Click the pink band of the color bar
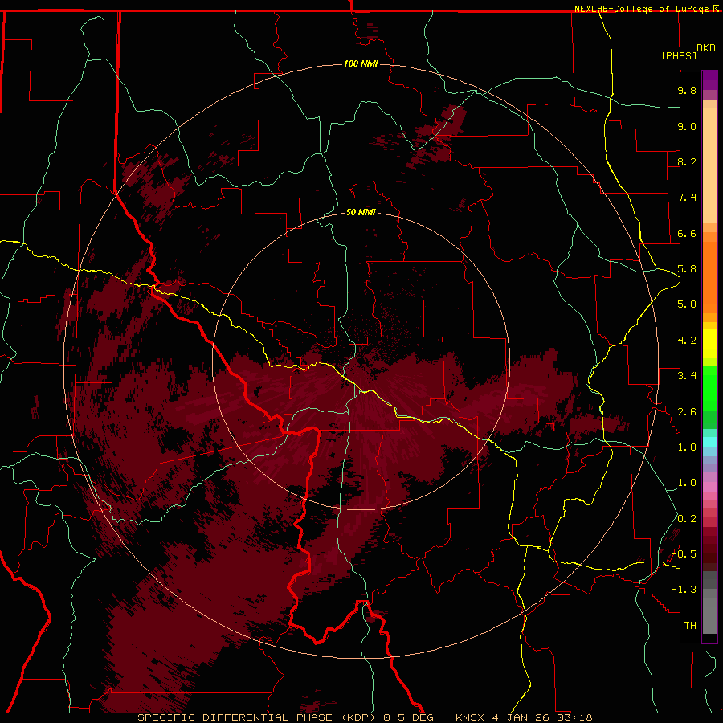 click(x=709, y=487)
